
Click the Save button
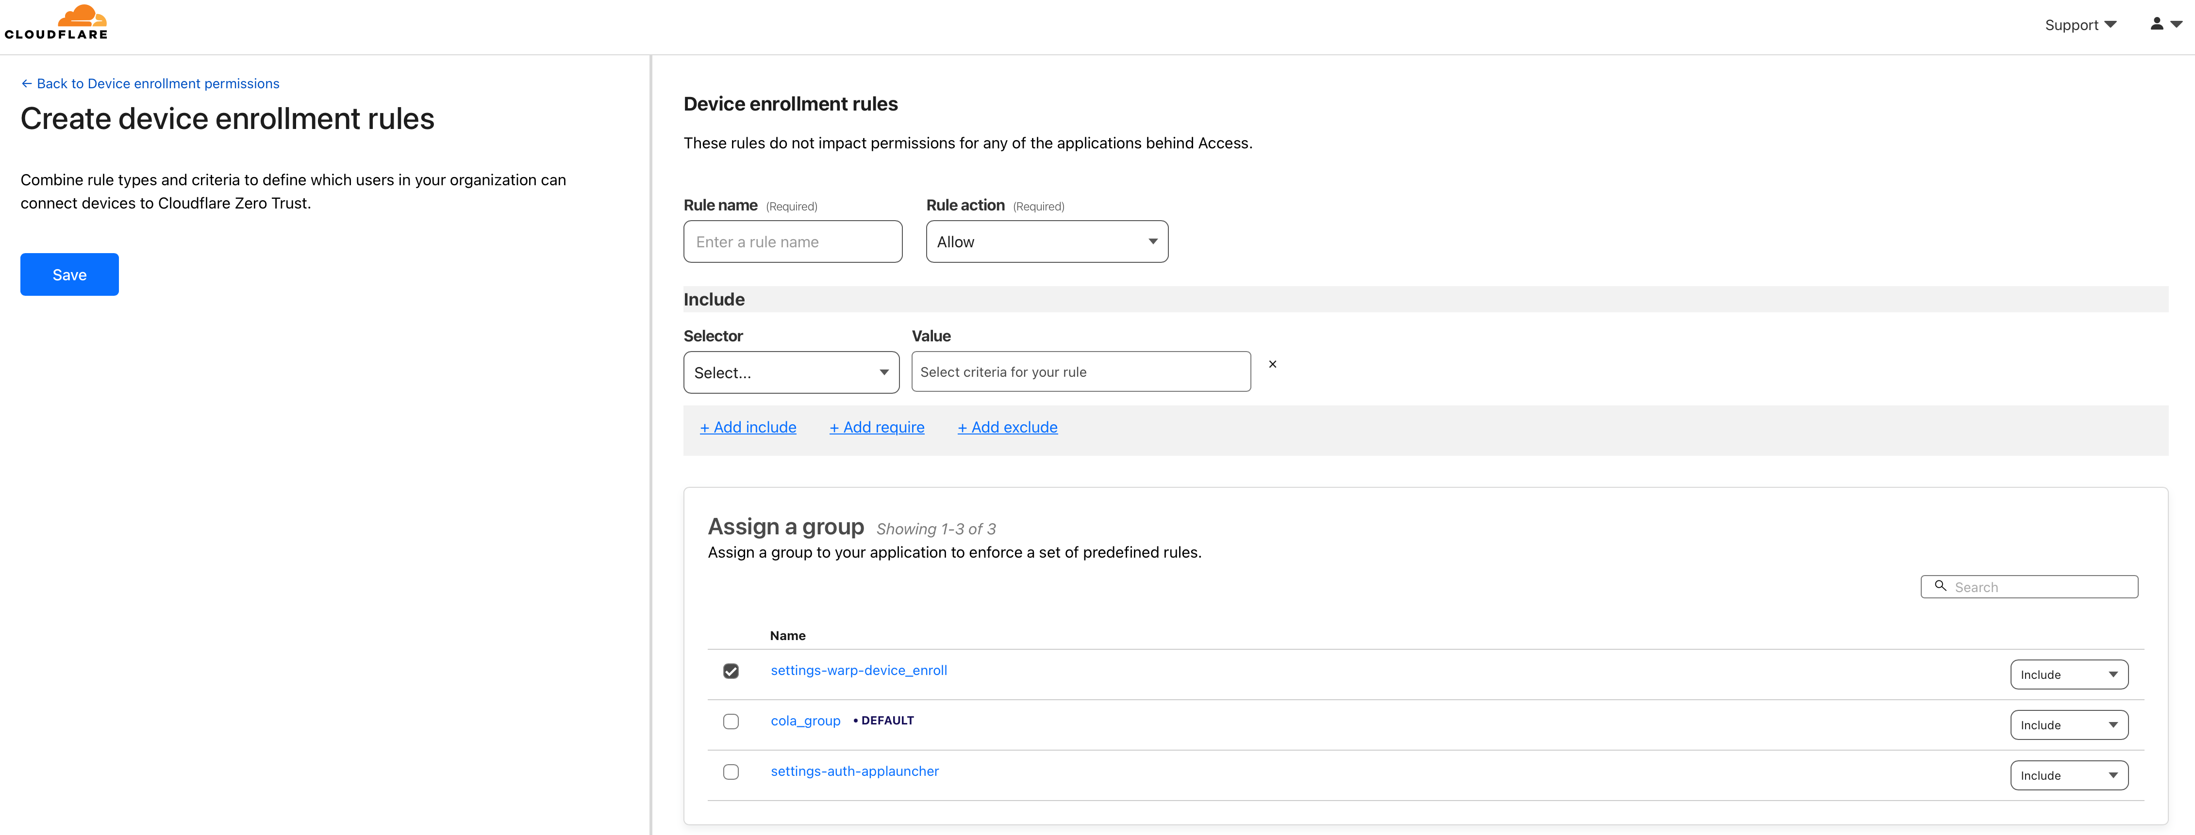coord(69,274)
